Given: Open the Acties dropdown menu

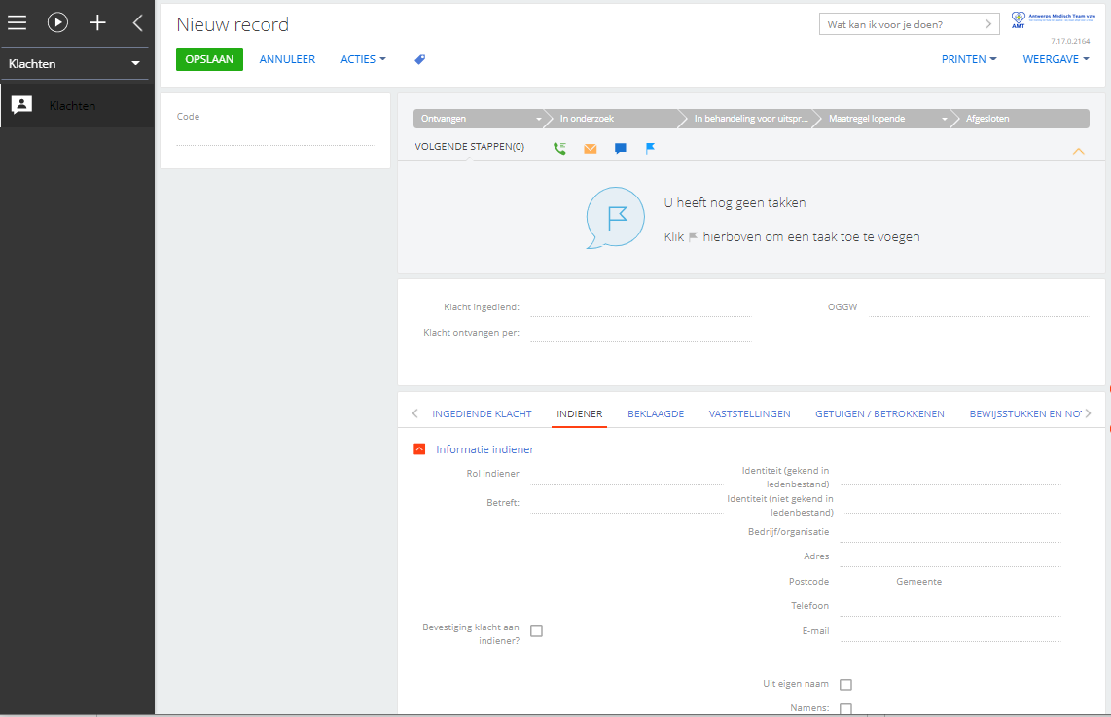Looking at the screenshot, I should point(363,59).
